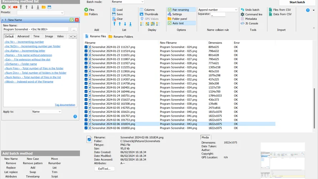Open the Tag documentation link
318x179 pixels.
[65, 105]
